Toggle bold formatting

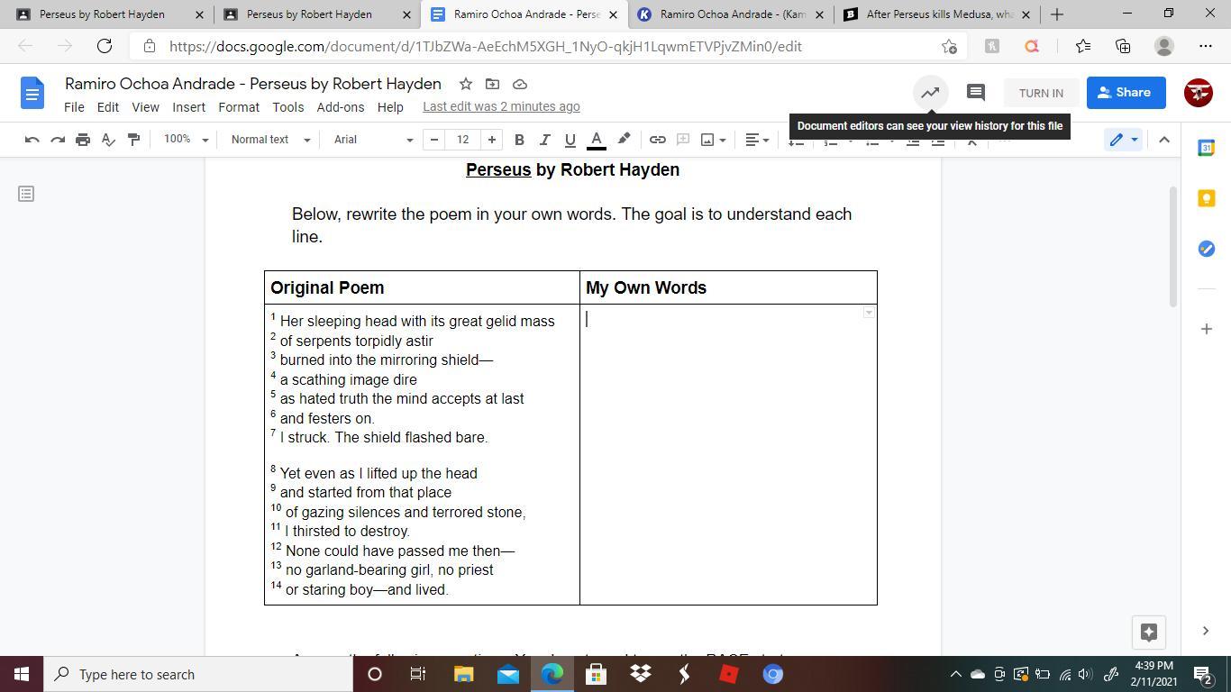click(x=519, y=140)
